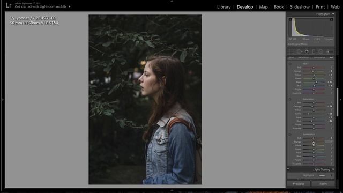Open the Web module
The image size is (343, 193).
click(x=335, y=7)
